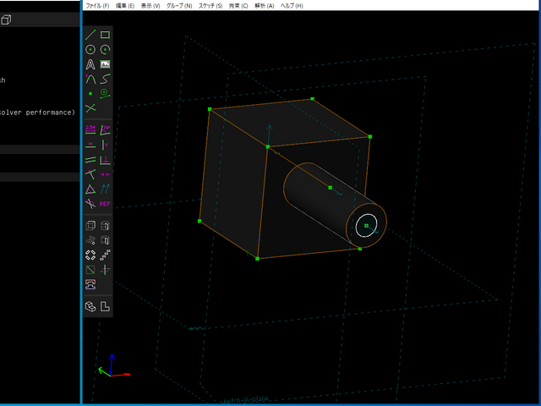
Task: Click the nearest isometric view button
Action: [90, 306]
